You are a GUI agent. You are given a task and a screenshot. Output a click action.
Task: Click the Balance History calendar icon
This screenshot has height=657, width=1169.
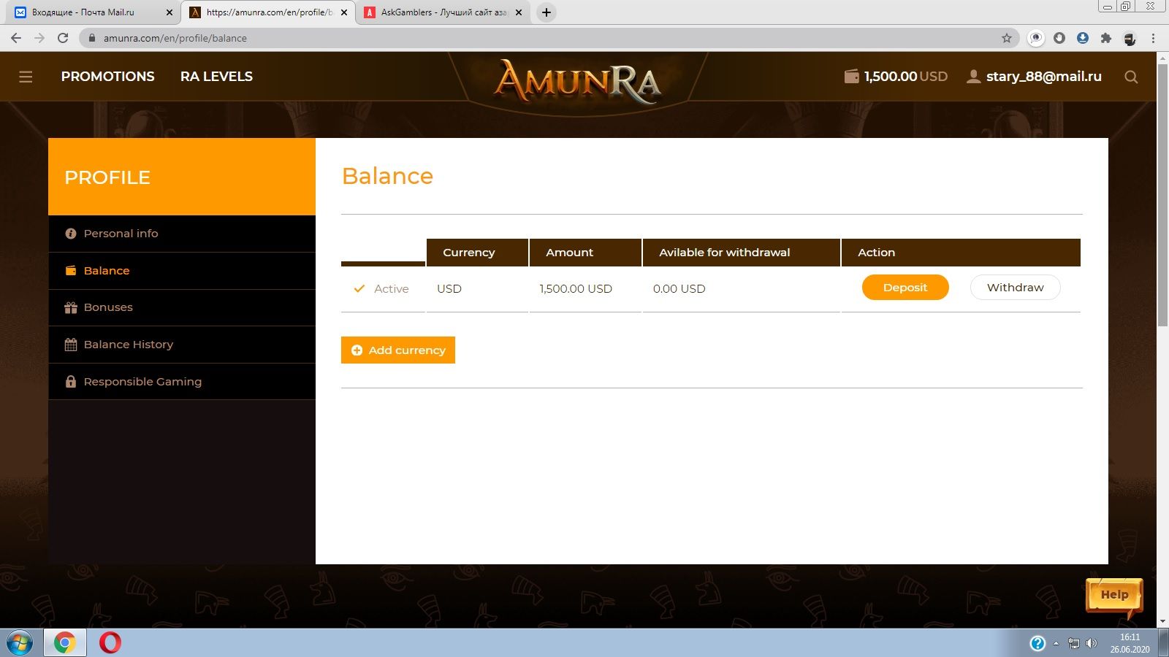[x=71, y=345]
